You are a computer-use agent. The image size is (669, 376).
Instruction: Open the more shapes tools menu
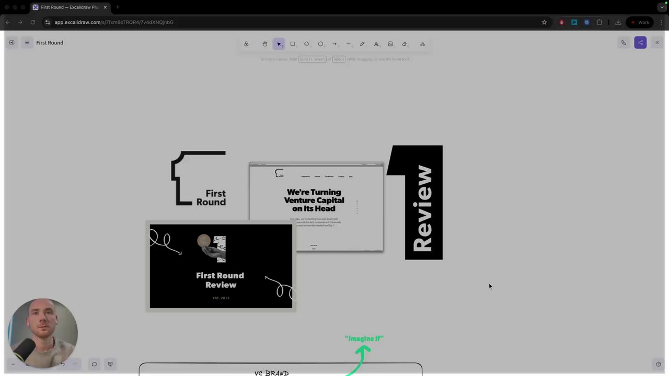click(422, 44)
